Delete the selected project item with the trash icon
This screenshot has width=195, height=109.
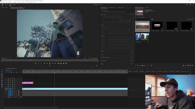[x=193, y=65]
